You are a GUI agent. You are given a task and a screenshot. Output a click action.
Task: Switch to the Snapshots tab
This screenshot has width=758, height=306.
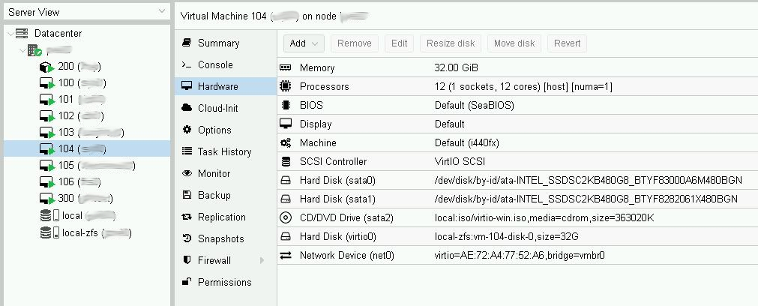pyautogui.click(x=220, y=239)
